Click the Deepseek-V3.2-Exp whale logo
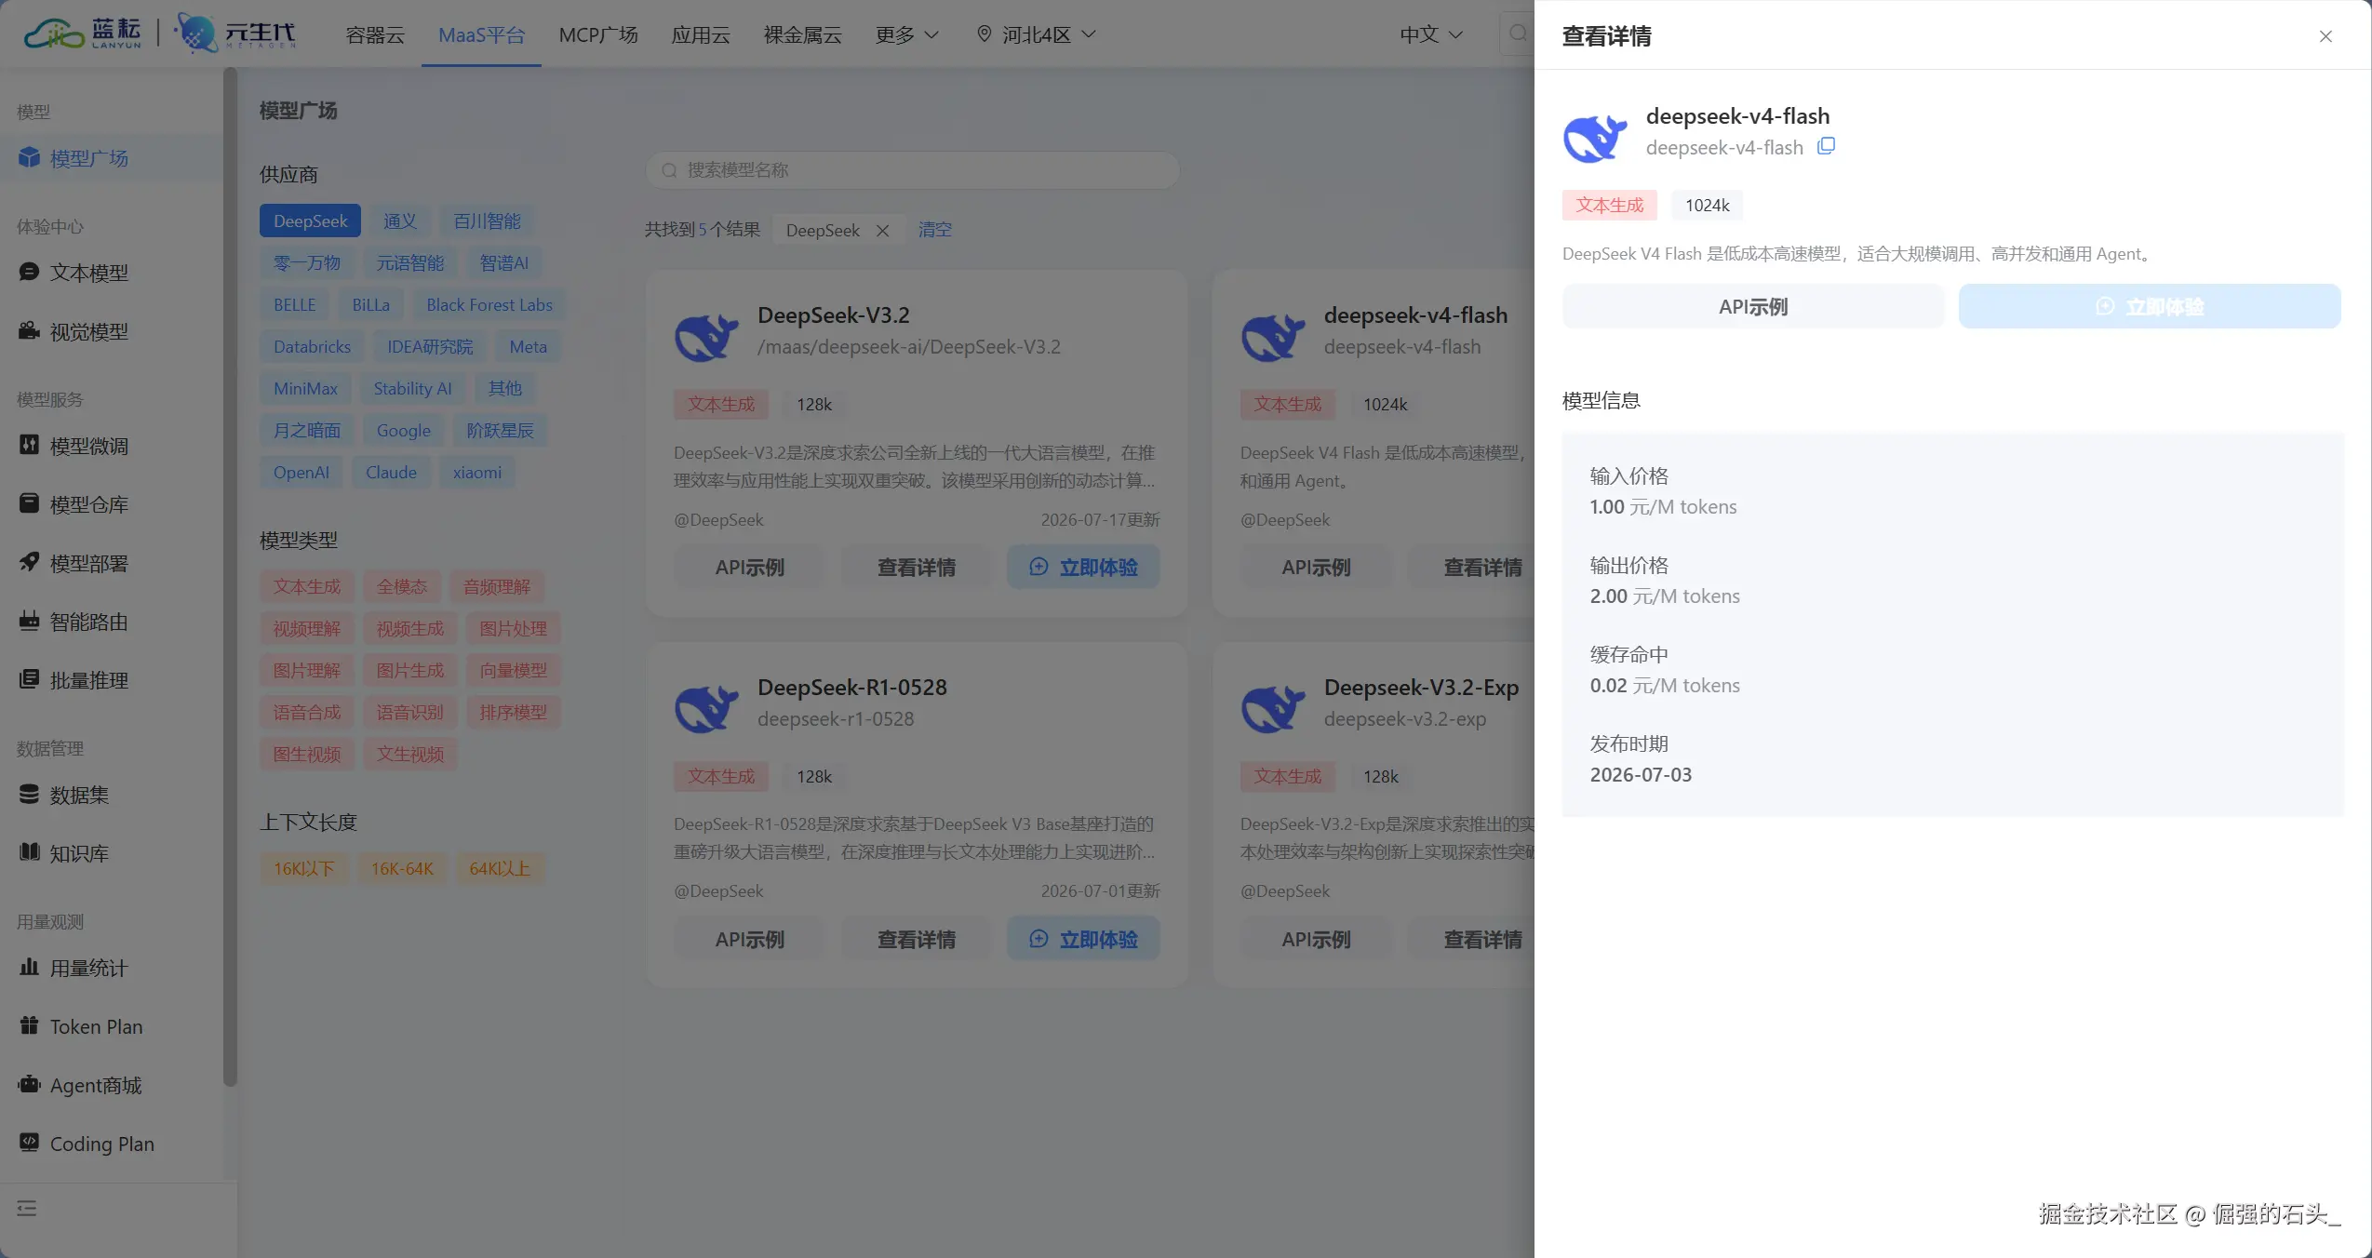 1273,708
